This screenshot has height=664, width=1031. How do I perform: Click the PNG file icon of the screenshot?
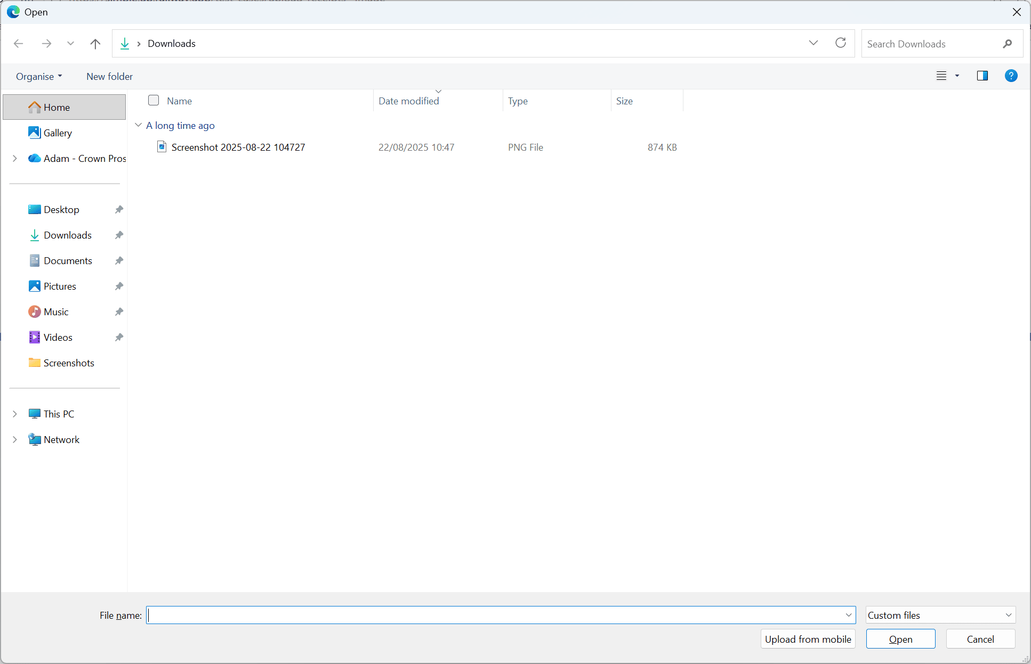click(x=162, y=146)
